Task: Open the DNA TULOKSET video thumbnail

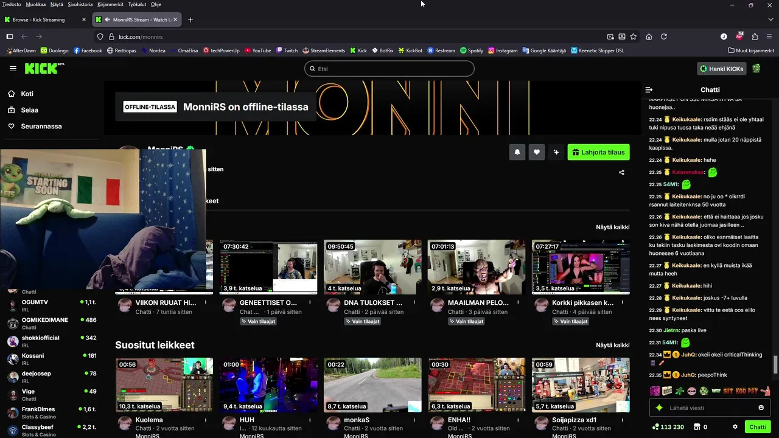Action: (372, 267)
